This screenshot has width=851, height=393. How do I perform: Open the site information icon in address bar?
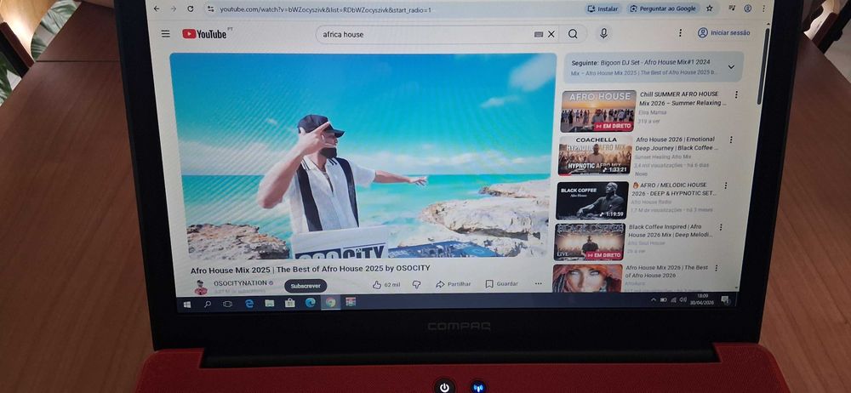(211, 9)
